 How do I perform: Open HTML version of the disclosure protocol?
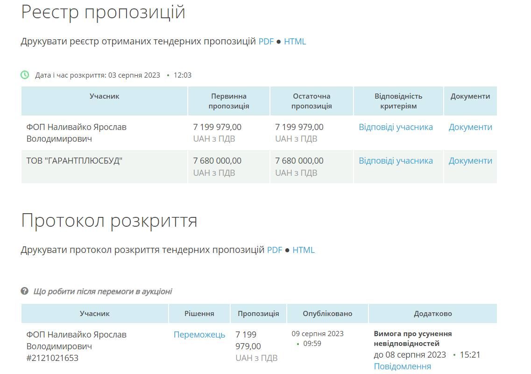click(304, 250)
